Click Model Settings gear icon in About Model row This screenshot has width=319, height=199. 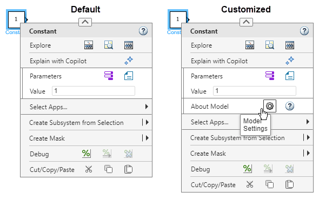[270, 106]
